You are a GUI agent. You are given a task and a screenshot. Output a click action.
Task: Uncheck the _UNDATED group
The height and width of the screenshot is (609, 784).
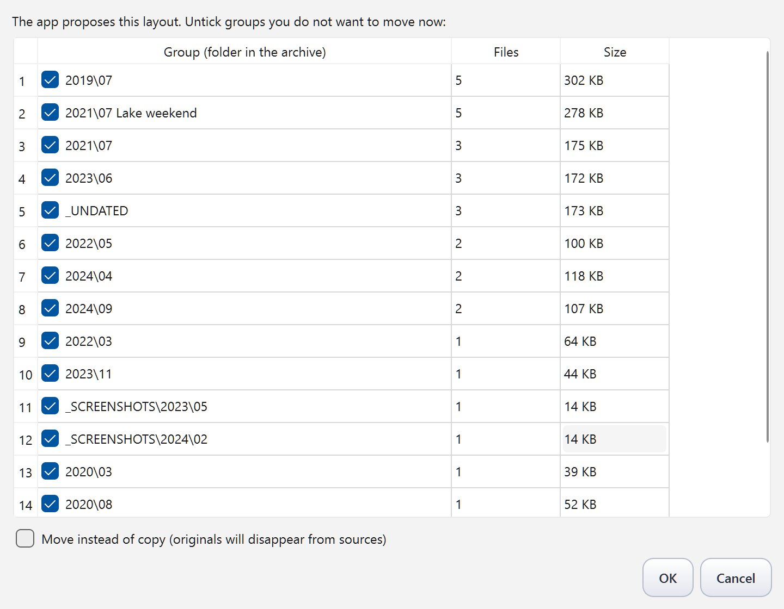click(x=50, y=210)
